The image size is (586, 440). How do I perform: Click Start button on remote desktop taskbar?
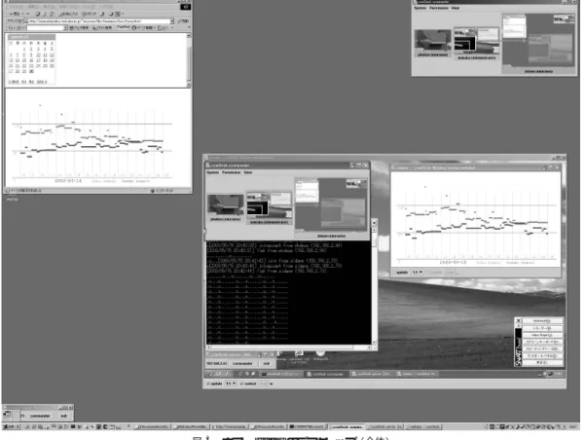(x=218, y=374)
